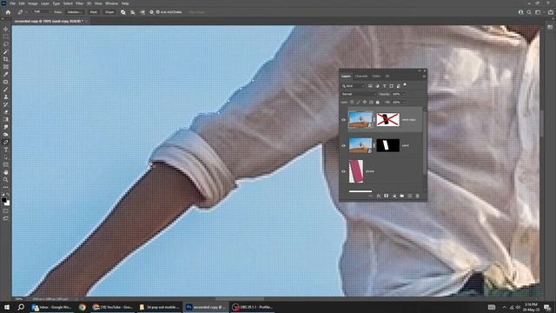
Task: Select the Frame tool
Action: 6,67
